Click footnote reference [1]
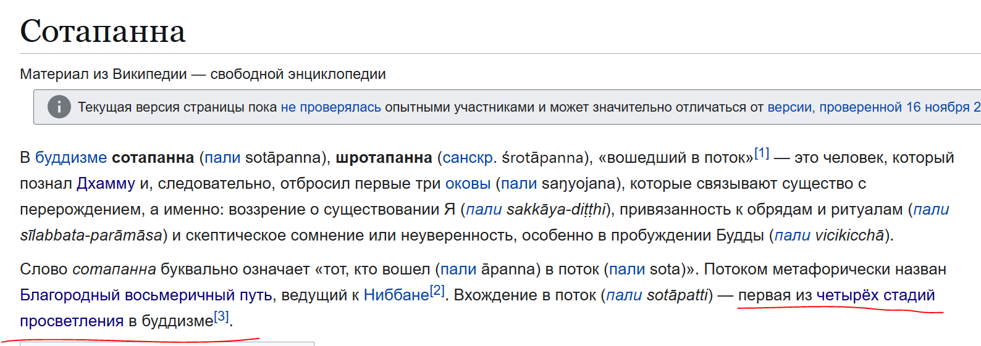This screenshot has width=981, height=346. click(762, 153)
